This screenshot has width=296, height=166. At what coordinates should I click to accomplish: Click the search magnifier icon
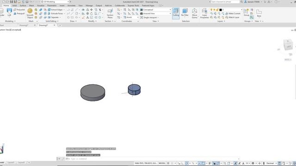[241, 2]
